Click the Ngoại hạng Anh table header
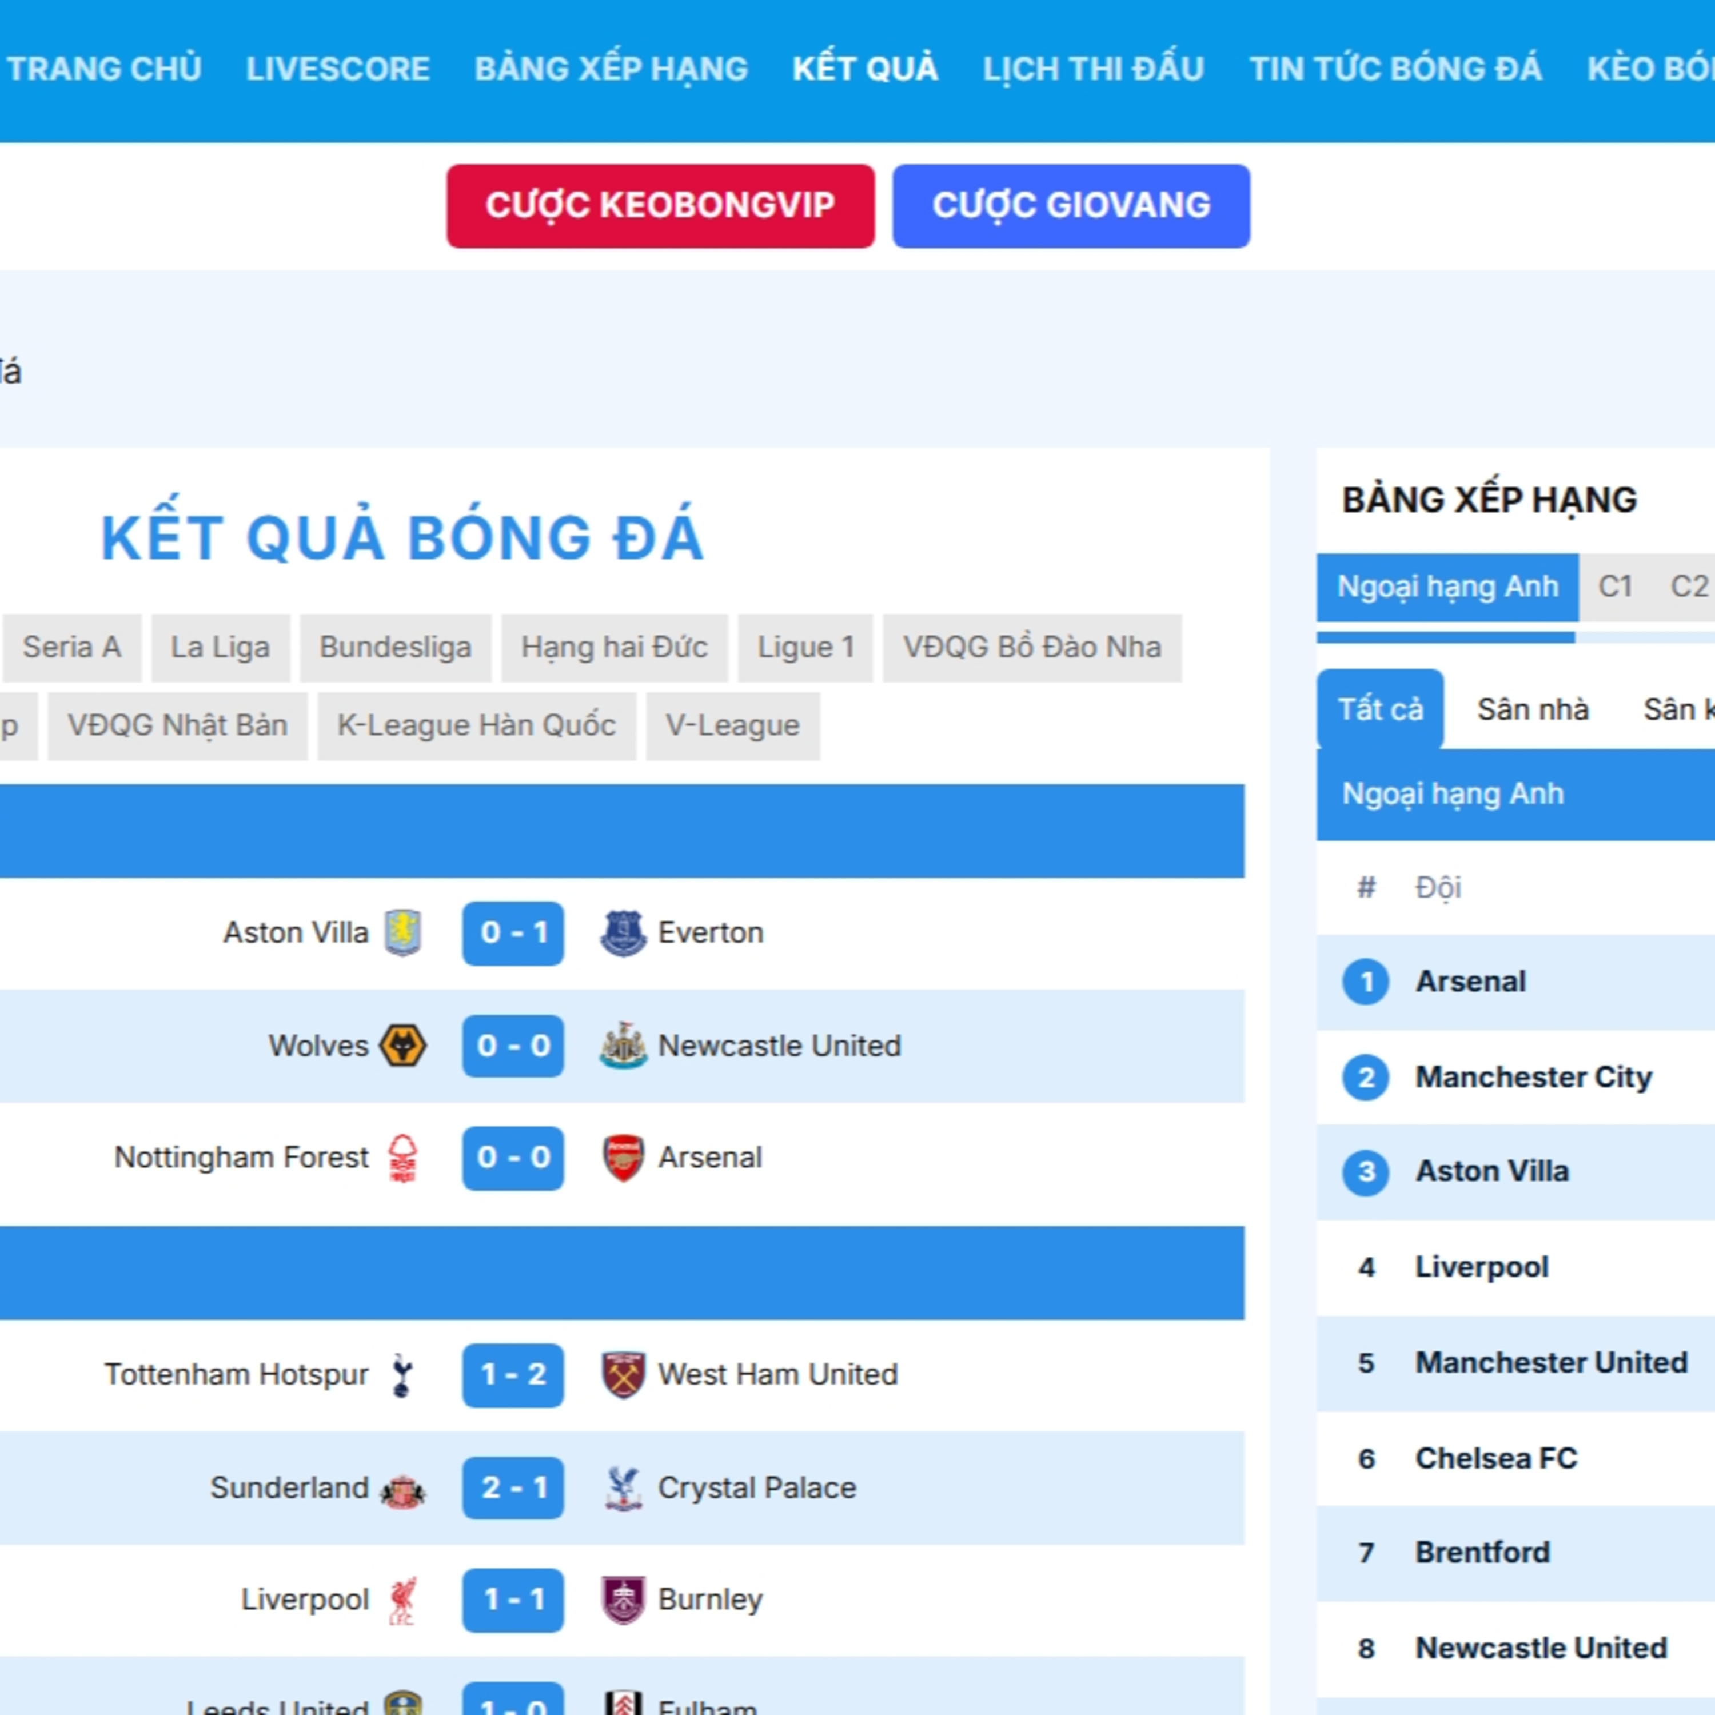Screen dimensions: 1715x1715 click(1452, 795)
